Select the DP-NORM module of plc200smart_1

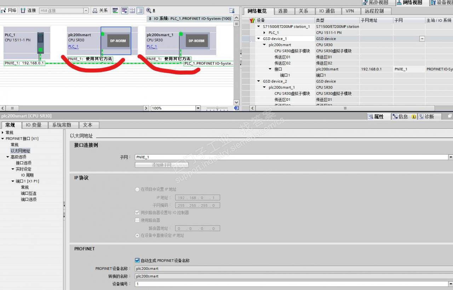[x=196, y=41]
